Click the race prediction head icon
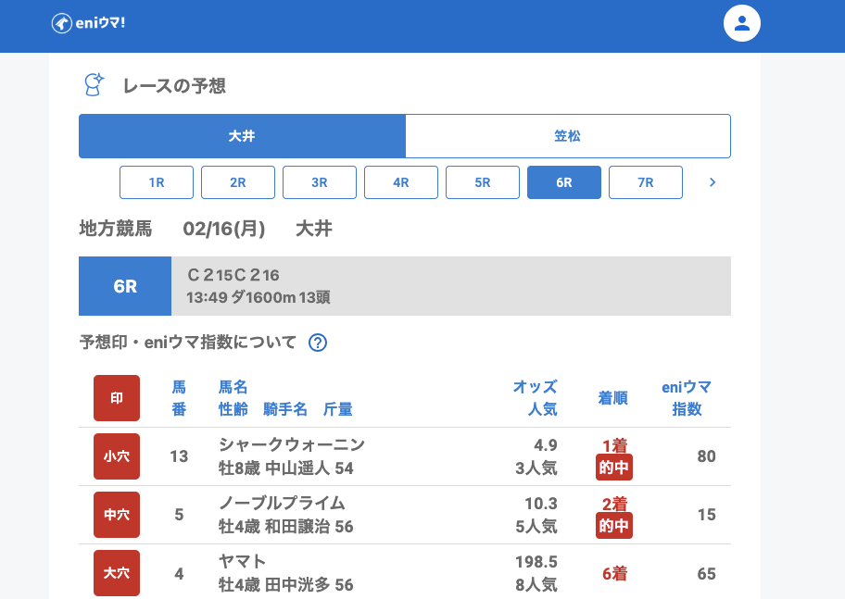The height and width of the screenshot is (599, 845). tap(94, 85)
